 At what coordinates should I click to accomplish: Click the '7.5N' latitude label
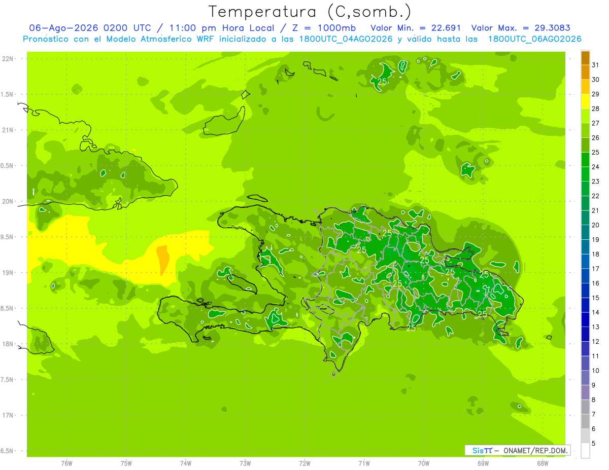pyautogui.click(x=8, y=380)
